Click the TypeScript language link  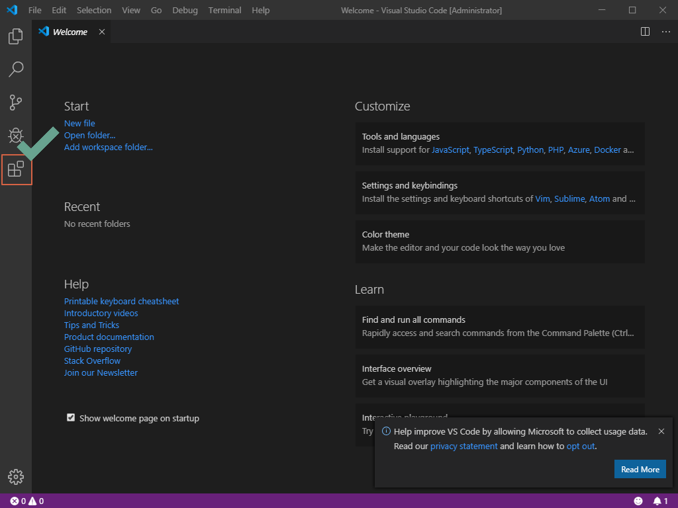coord(493,150)
